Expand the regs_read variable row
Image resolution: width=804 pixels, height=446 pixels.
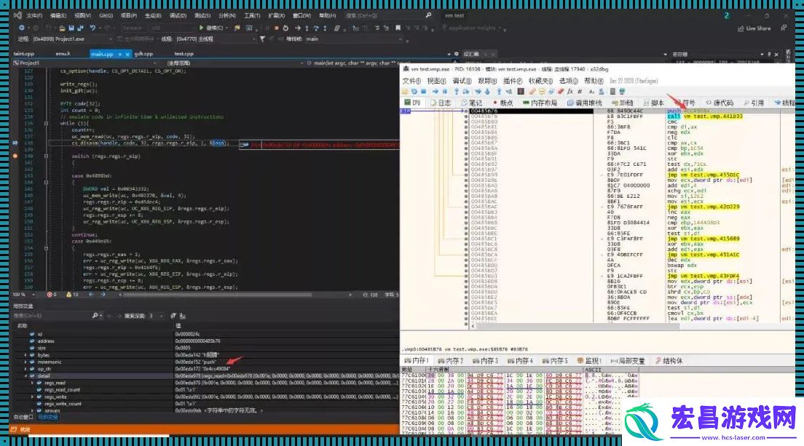coord(32,383)
